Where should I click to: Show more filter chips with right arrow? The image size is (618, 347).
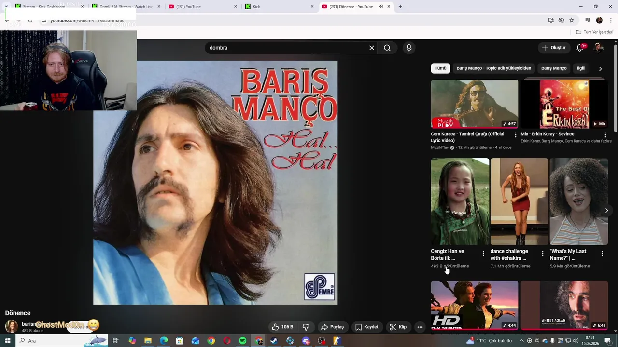600,68
